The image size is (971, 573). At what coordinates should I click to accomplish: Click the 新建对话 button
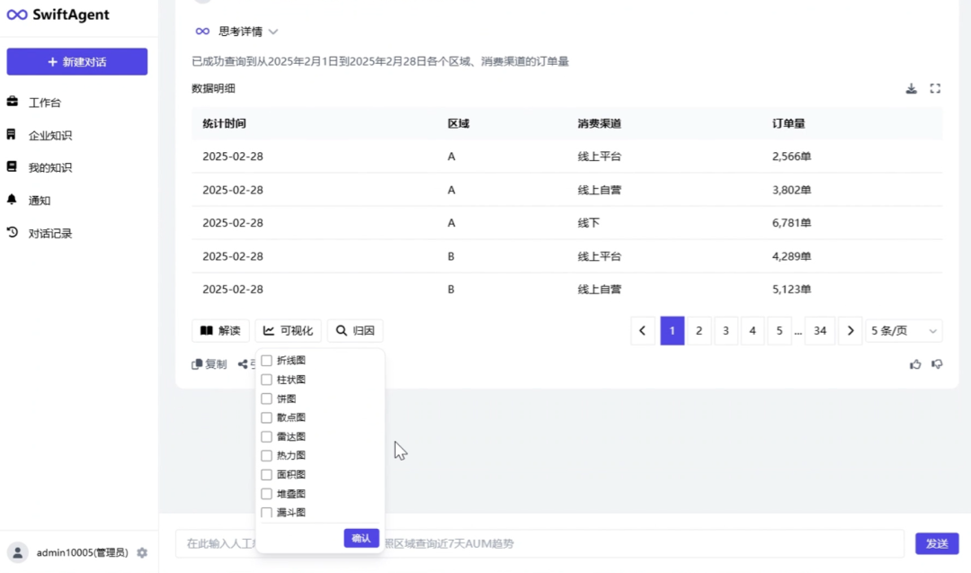77,62
